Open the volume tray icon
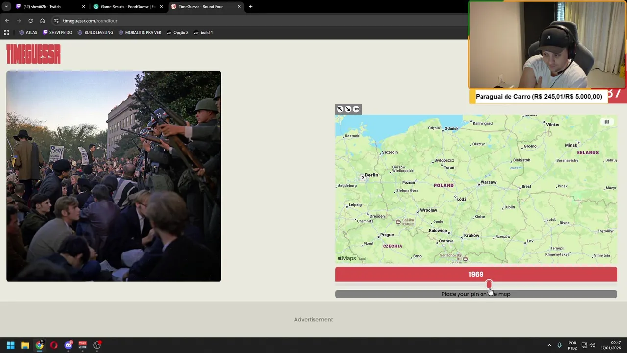This screenshot has height=353, width=627. pos(592,345)
